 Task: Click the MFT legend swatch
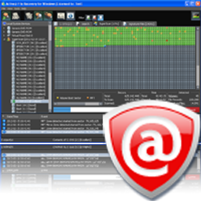(87, 98)
